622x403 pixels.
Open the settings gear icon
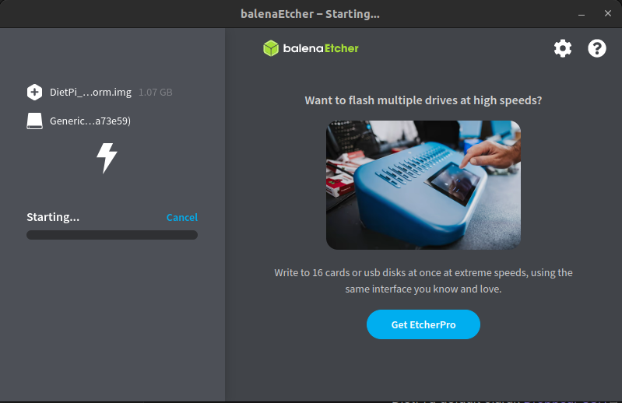click(x=563, y=48)
